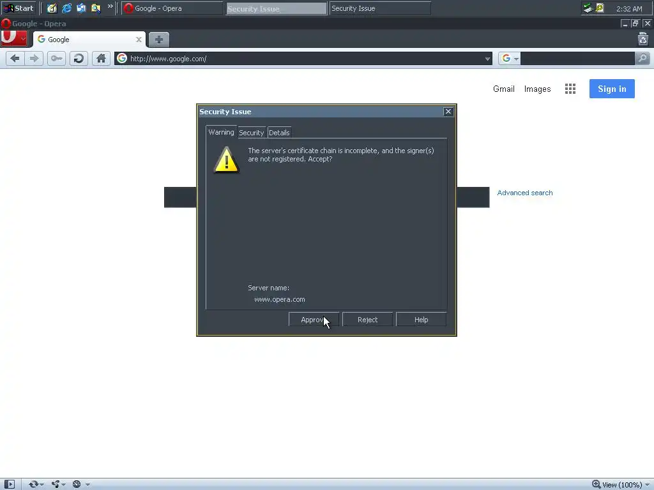Click the Show Desktop quick launch icon

(x=81, y=8)
